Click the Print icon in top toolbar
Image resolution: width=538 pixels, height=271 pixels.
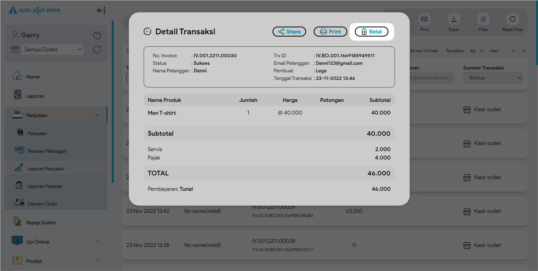click(424, 19)
